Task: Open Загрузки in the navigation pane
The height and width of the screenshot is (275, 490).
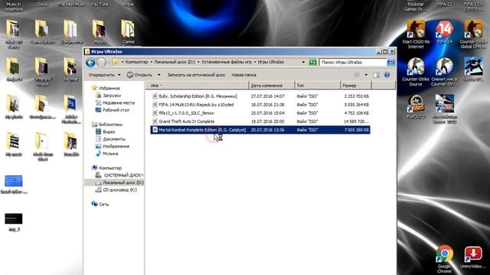Action: [112, 95]
